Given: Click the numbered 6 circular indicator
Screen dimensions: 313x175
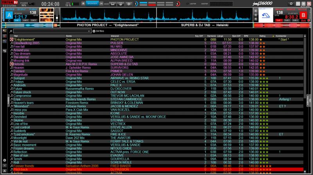Looking at the screenshot, I should 177,4.
